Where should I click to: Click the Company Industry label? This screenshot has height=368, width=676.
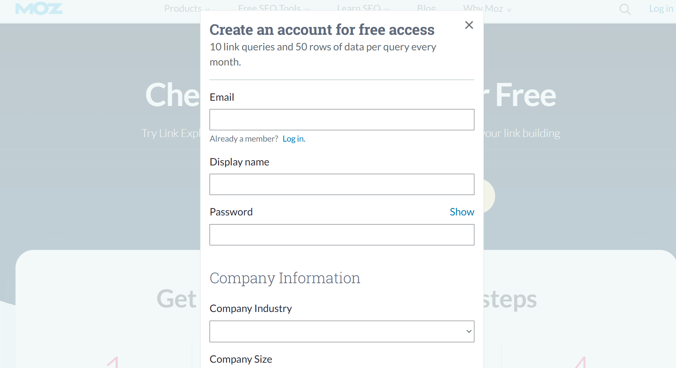pyautogui.click(x=251, y=309)
